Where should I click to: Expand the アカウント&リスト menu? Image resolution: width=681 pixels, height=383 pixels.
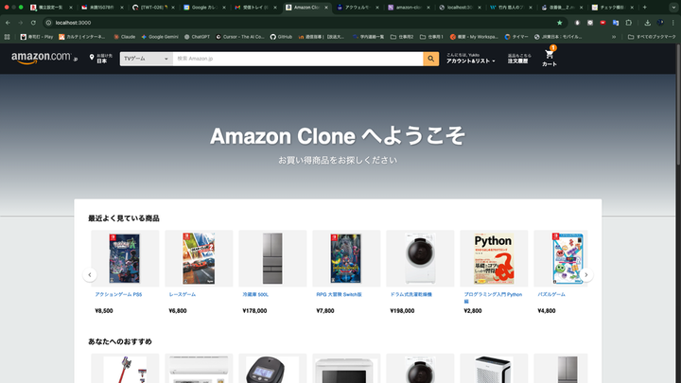click(470, 59)
